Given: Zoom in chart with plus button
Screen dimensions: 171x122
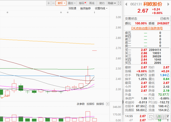Looking at the screenshot, I should 49,3.
